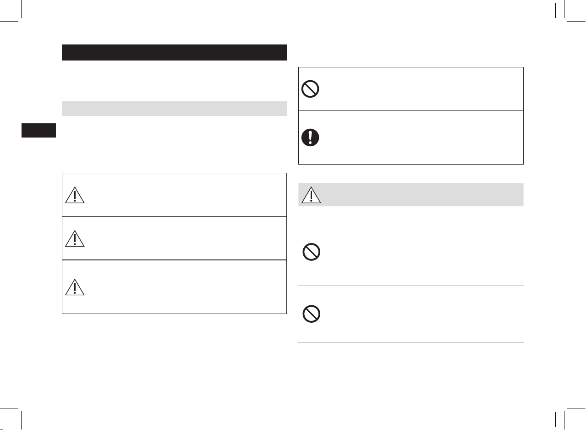The height and width of the screenshot is (430, 586).
Task: Click the thin horizontal rule below the last prohibition icon
Action: pos(411,342)
